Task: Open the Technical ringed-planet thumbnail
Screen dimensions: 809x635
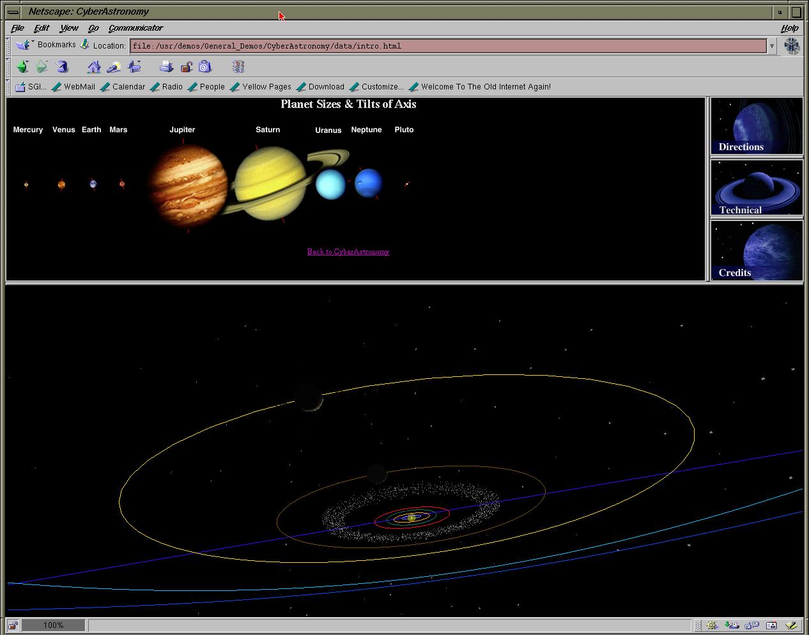Action: 757,187
